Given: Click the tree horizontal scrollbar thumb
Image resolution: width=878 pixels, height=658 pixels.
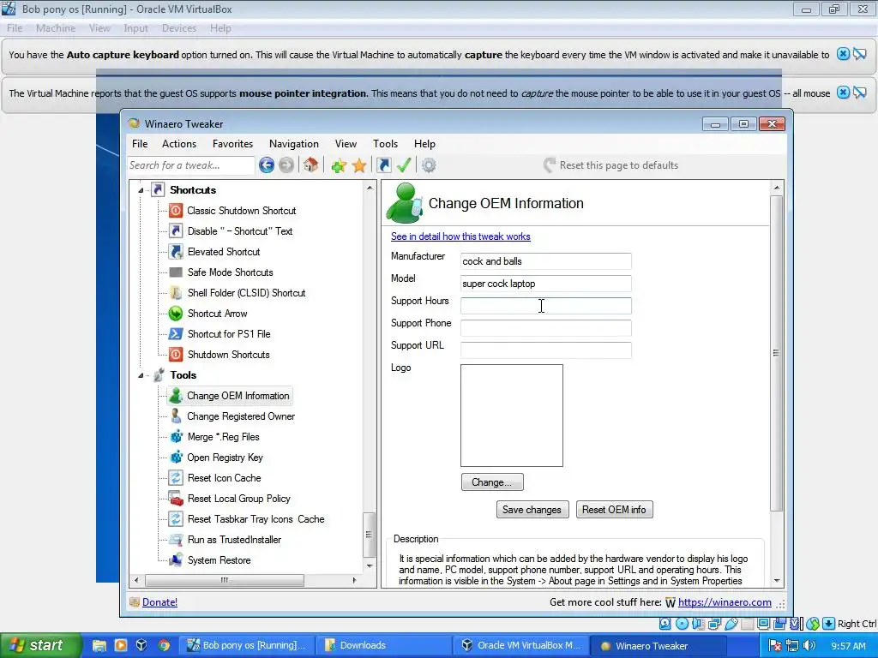Looking at the screenshot, I should pyautogui.click(x=225, y=580).
